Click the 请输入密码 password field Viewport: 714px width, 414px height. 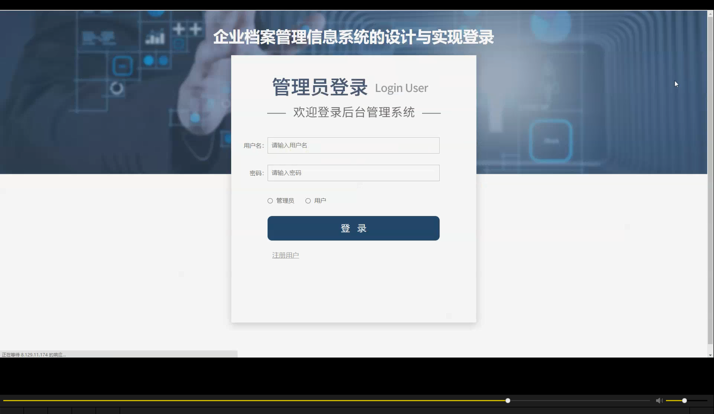pos(353,173)
